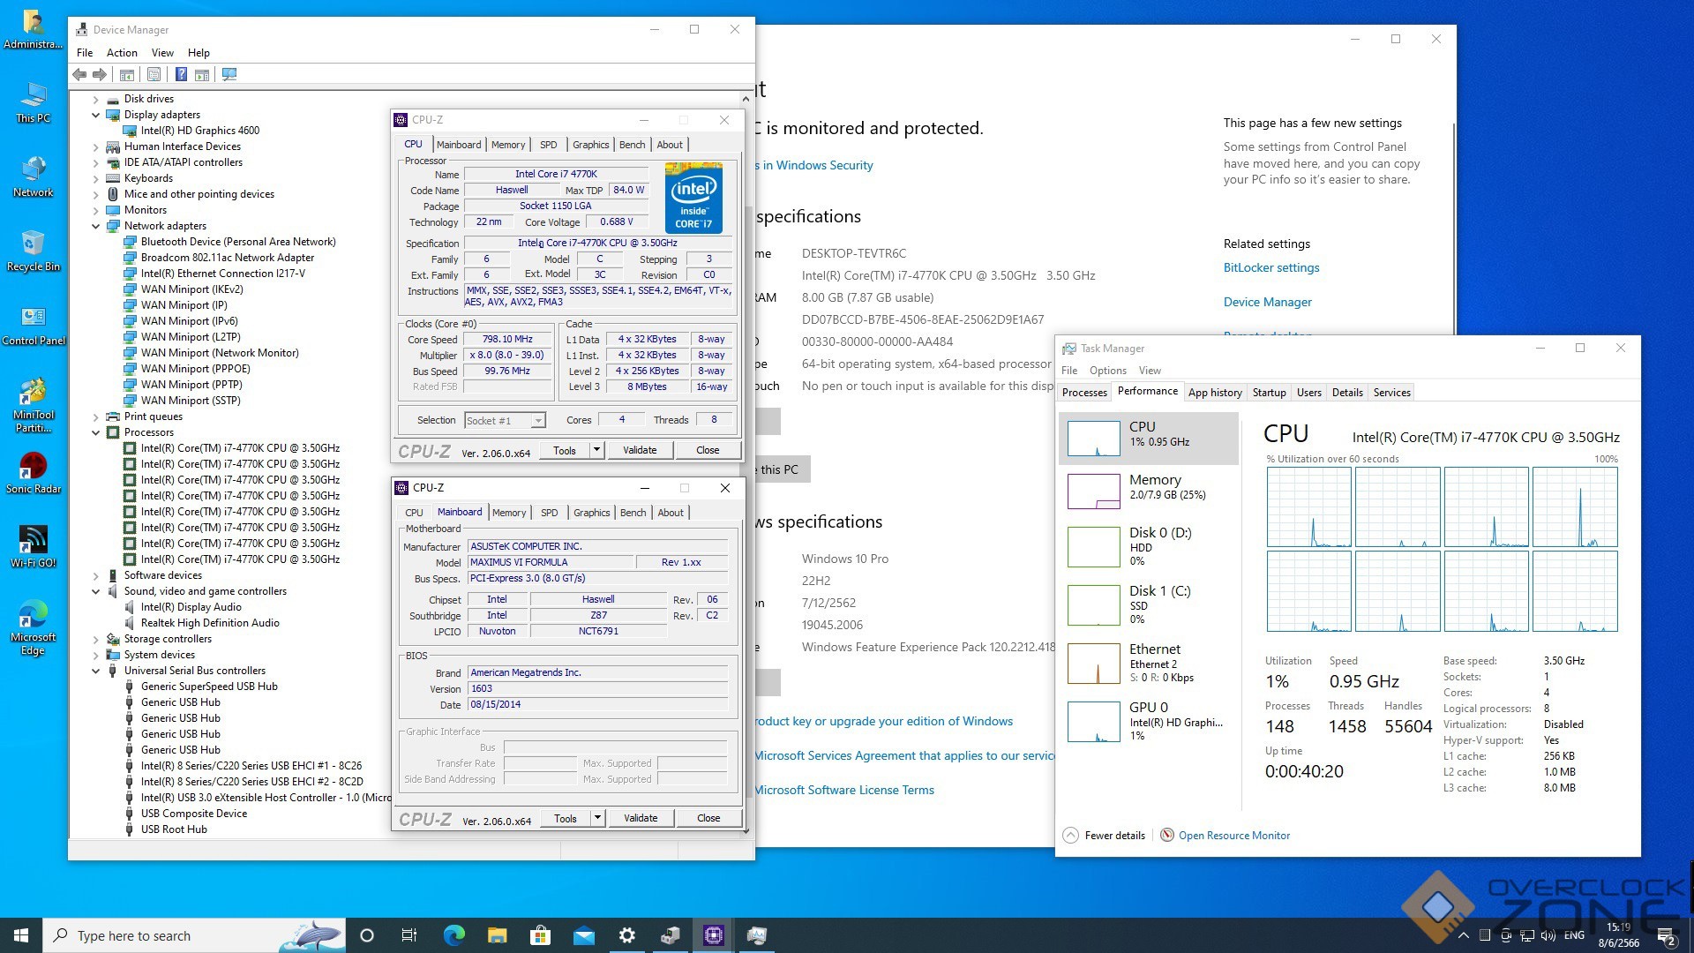Open the BitLocker settings link

tap(1270, 267)
